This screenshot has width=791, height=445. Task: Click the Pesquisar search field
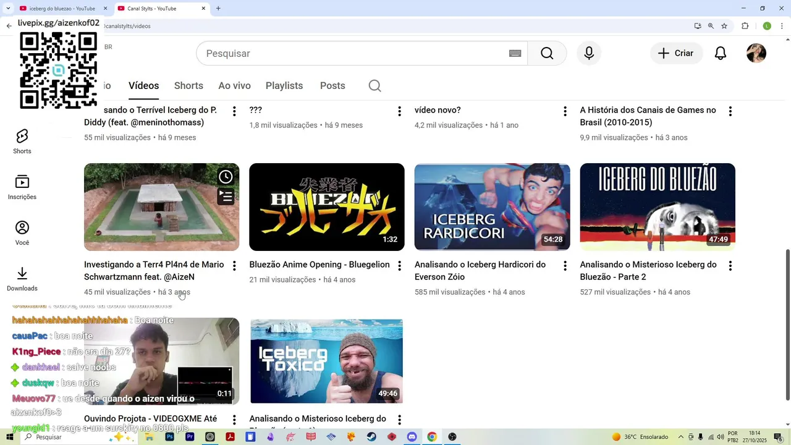point(362,53)
